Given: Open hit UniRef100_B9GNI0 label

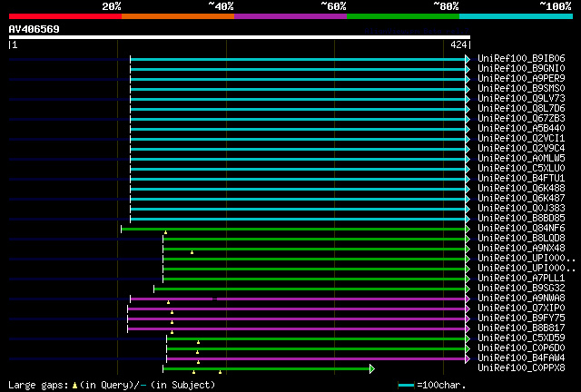Looking at the screenshot, I should pos(521,68).
